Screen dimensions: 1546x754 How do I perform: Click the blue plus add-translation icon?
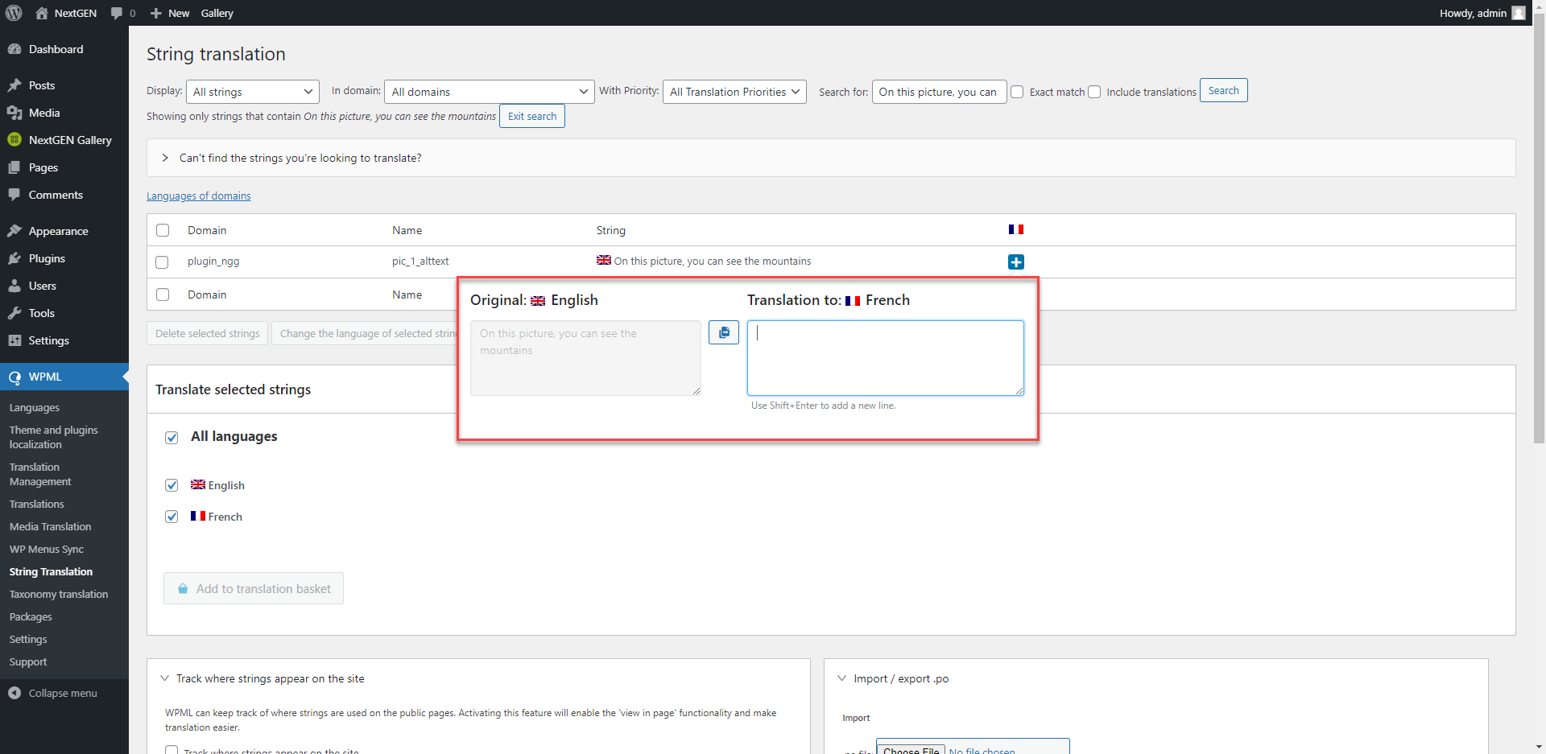pyautogui.click(x=1016, y=262)
